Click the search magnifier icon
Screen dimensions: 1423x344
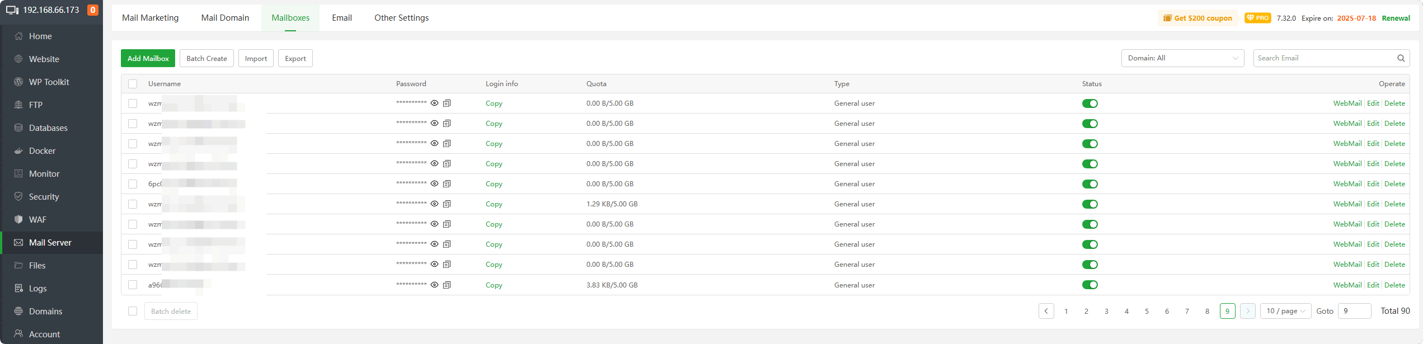pos(1401,58)
